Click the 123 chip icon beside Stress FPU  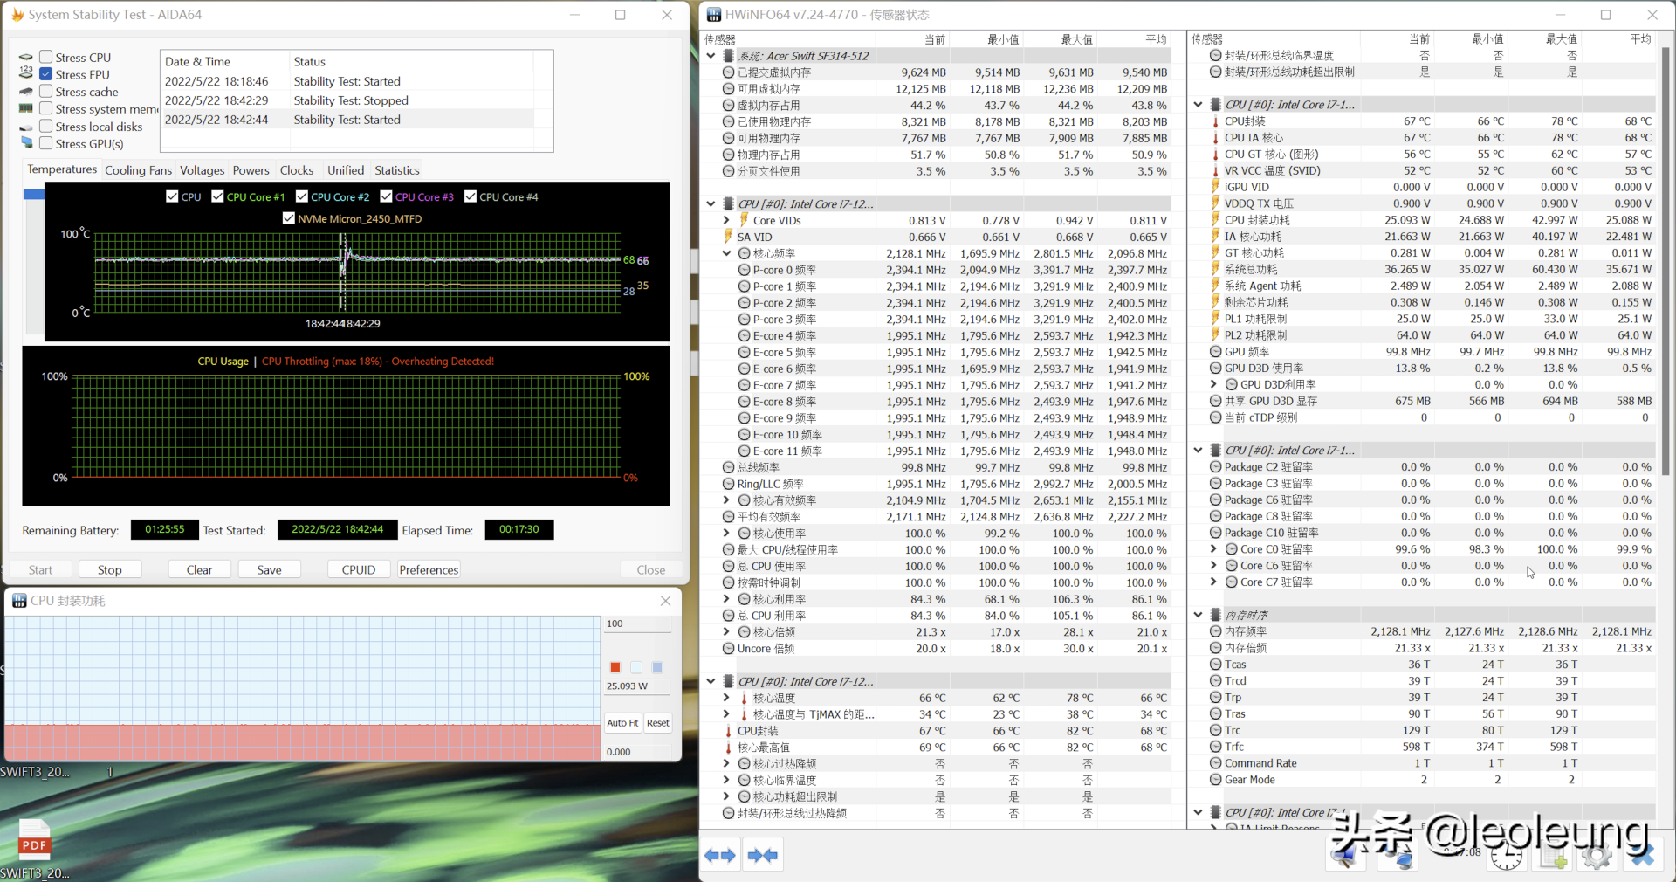click(x=26, y=73)
